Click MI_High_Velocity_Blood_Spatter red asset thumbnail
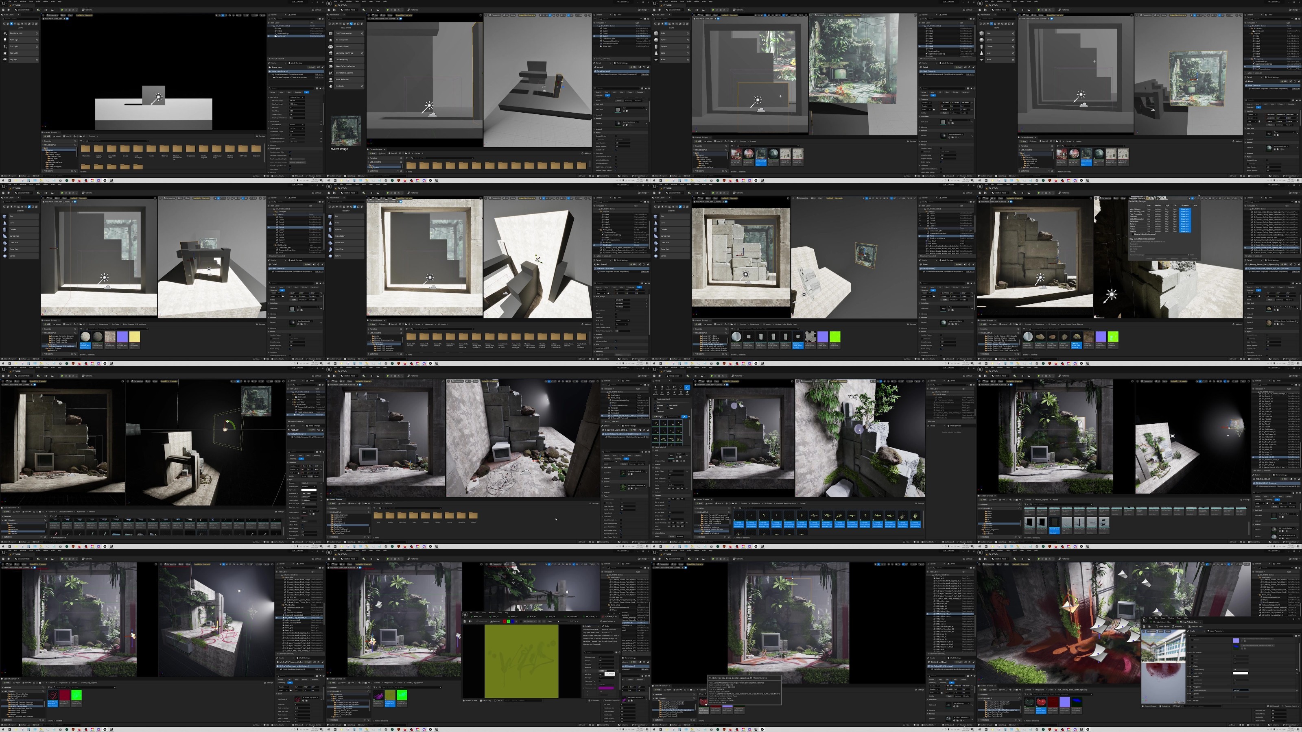 click(1041, 702)
